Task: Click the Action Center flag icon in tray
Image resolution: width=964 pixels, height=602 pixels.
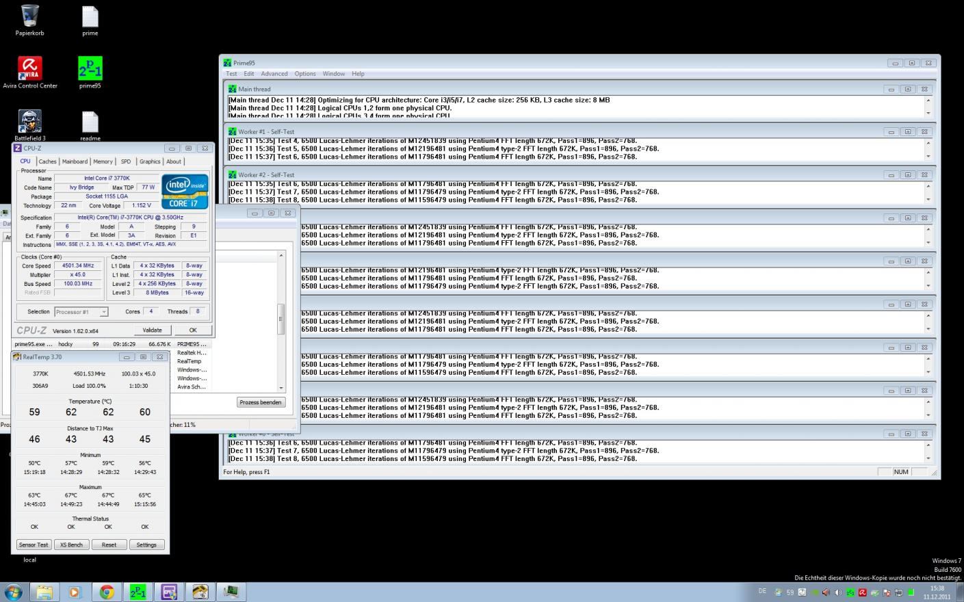Action: pyautogui.click(x=887, y=592)
